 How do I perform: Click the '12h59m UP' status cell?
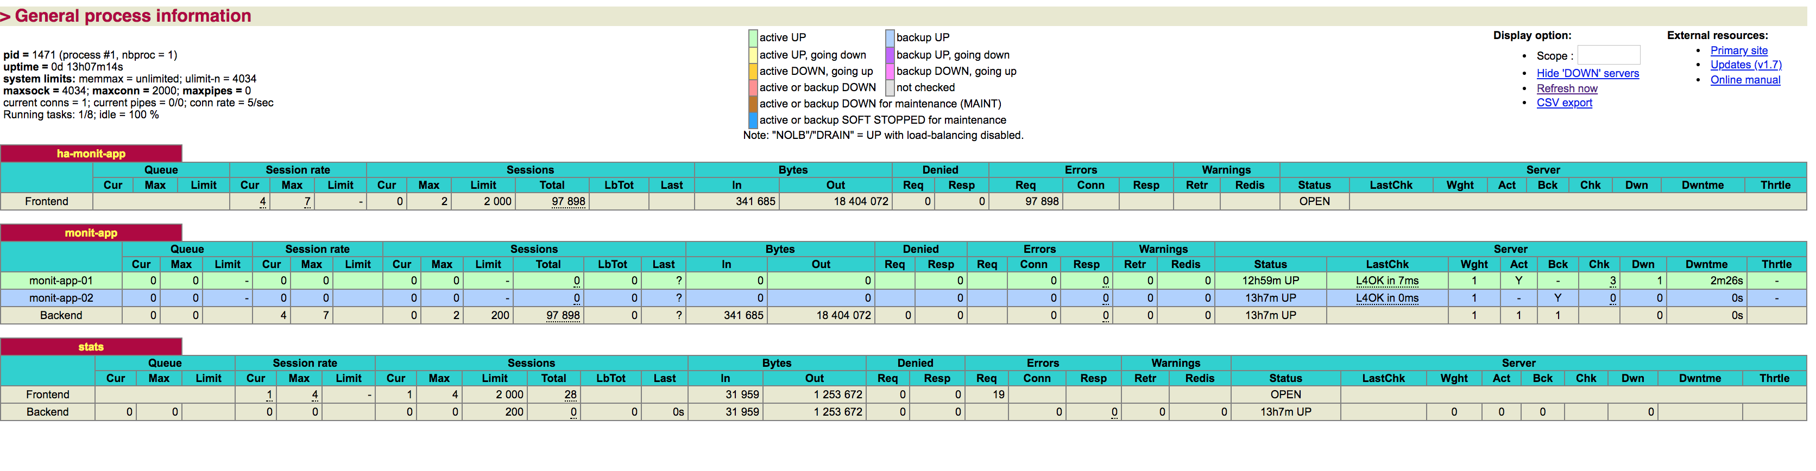(x=1270, y=281)
